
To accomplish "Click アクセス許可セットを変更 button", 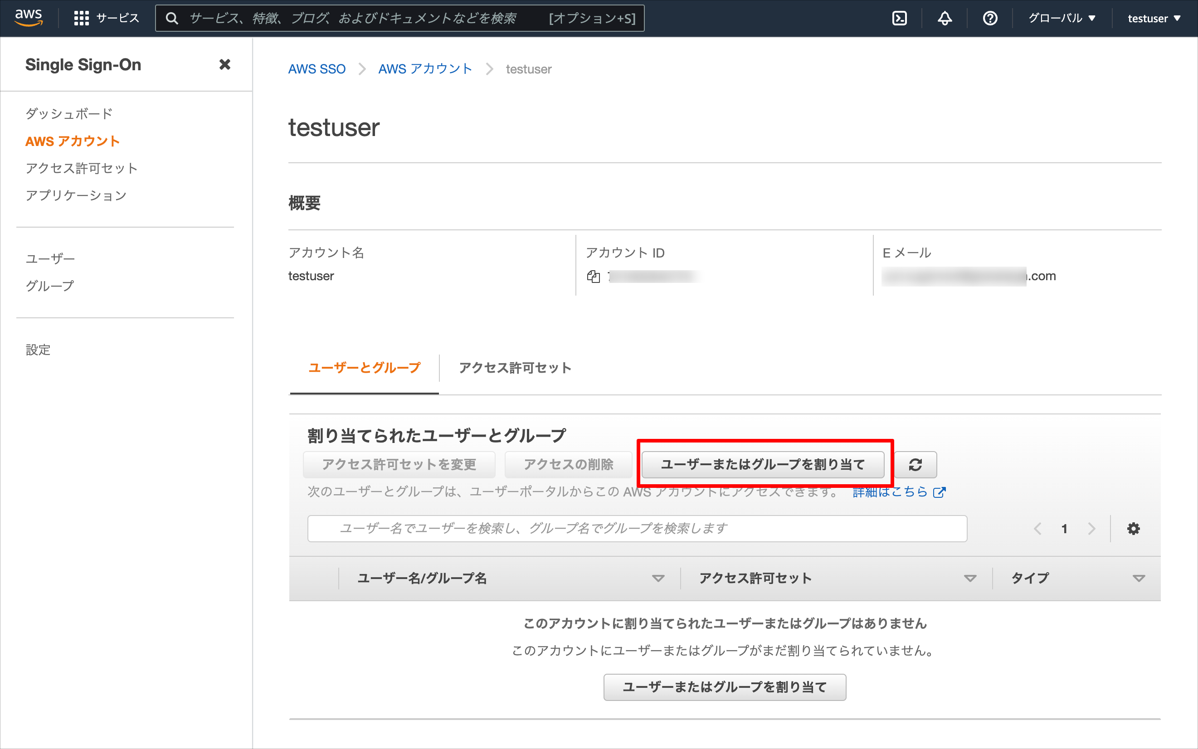I will 399,465.
